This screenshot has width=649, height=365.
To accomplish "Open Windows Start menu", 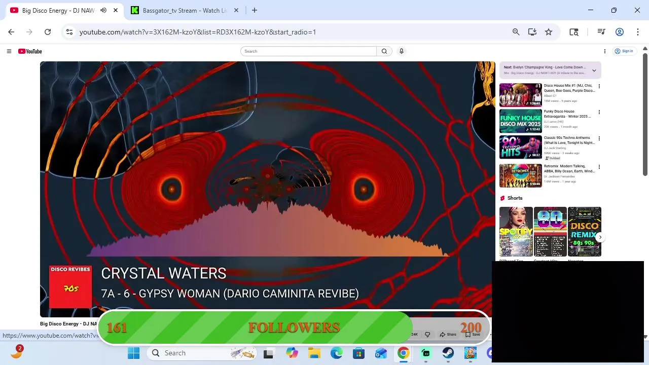I will pyautogui.click(x=134, y=353).
